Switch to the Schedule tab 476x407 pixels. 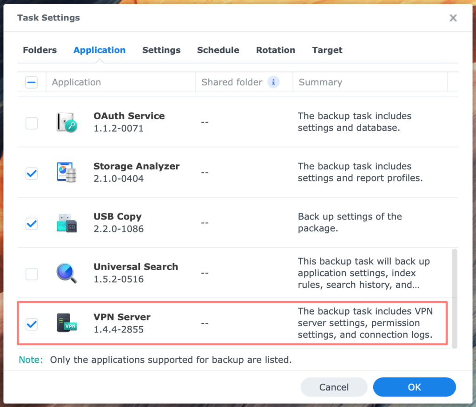pos(218,50)
